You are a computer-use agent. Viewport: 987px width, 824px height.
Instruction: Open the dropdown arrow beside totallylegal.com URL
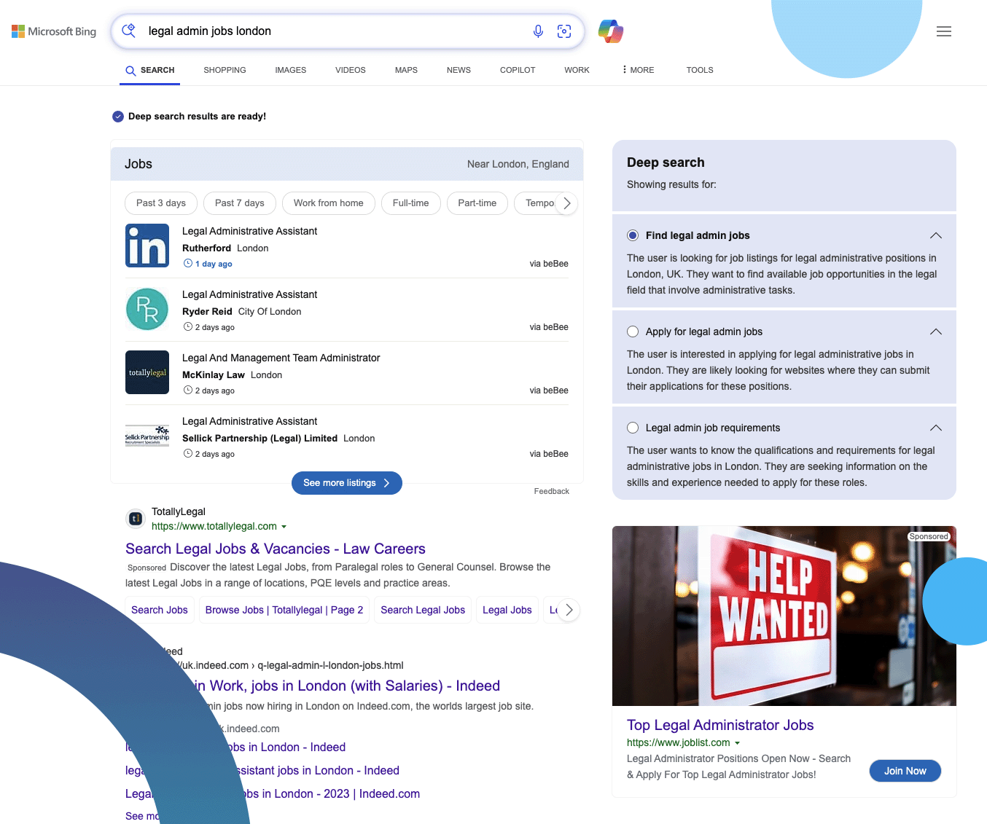284,526
